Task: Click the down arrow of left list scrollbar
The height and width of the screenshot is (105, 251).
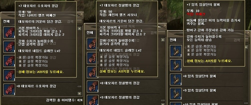Action: pos(79,93)
